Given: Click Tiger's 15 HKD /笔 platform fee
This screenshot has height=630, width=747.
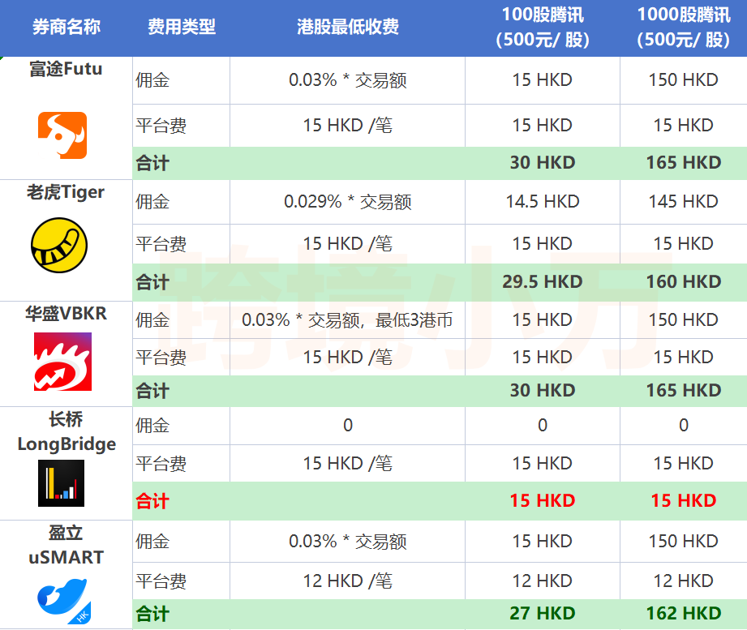Looking at the screenshot, I should point(348,244).
